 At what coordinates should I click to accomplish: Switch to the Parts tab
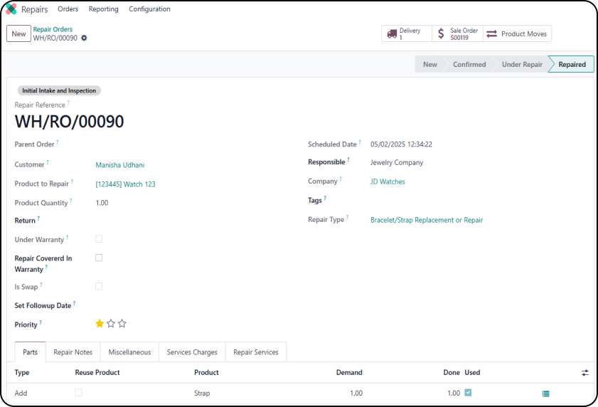tap(30, 352)
